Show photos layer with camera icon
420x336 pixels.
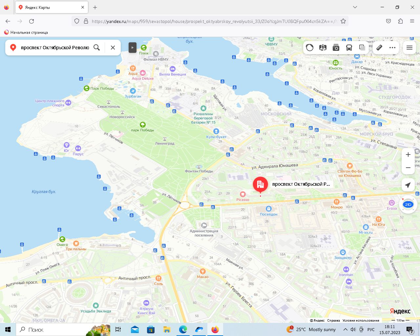tap(336, 48)
